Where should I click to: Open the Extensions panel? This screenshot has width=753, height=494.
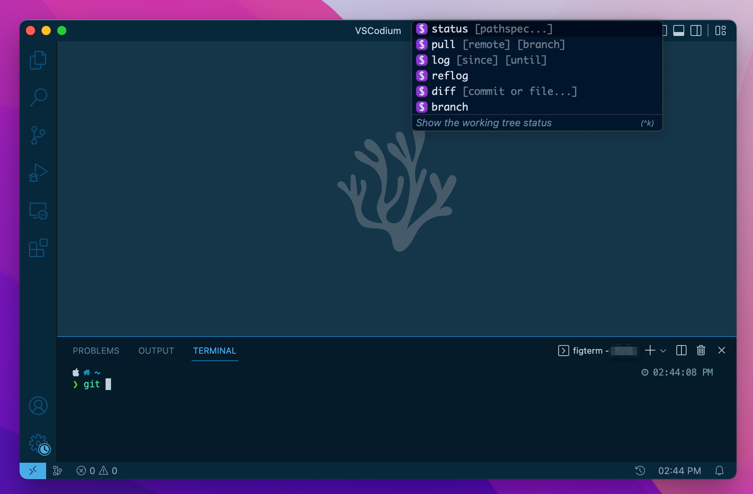[38, 248]
